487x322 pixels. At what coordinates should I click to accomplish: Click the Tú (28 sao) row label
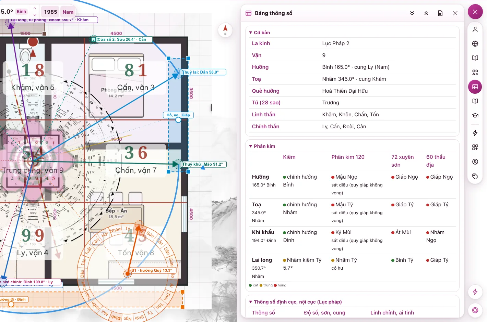point(266,103)
